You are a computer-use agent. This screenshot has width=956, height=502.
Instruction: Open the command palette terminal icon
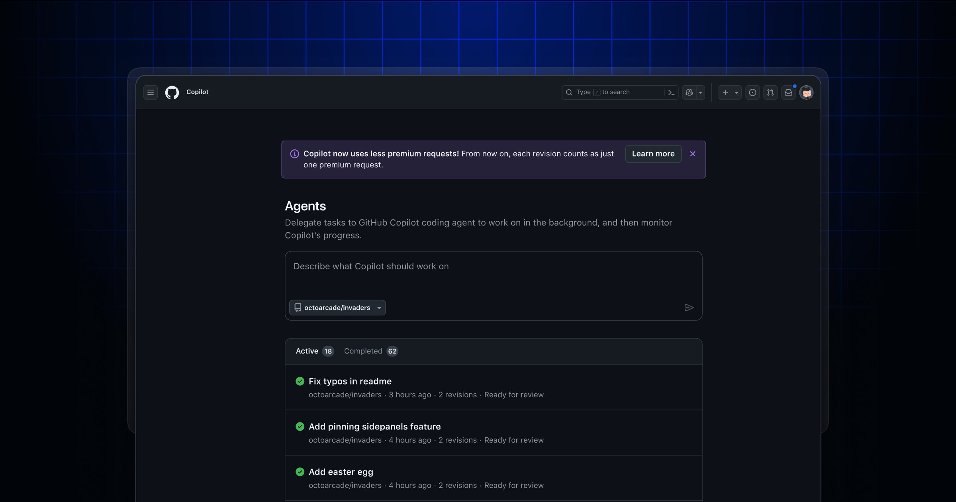[671, 92]
